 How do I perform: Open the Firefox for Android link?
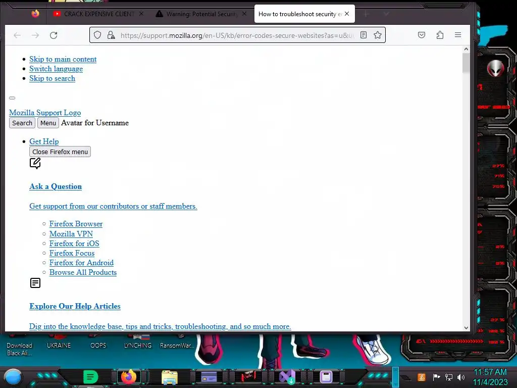pos(81,263)
